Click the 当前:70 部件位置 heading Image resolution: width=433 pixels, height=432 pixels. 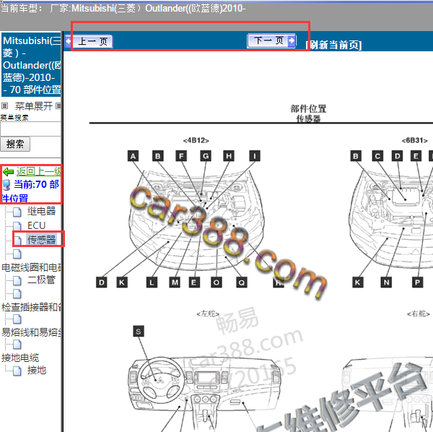31,191
